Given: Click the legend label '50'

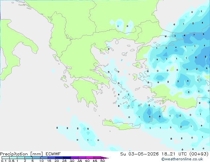Looking at the screenshot, I should click(x=102, y=161).
